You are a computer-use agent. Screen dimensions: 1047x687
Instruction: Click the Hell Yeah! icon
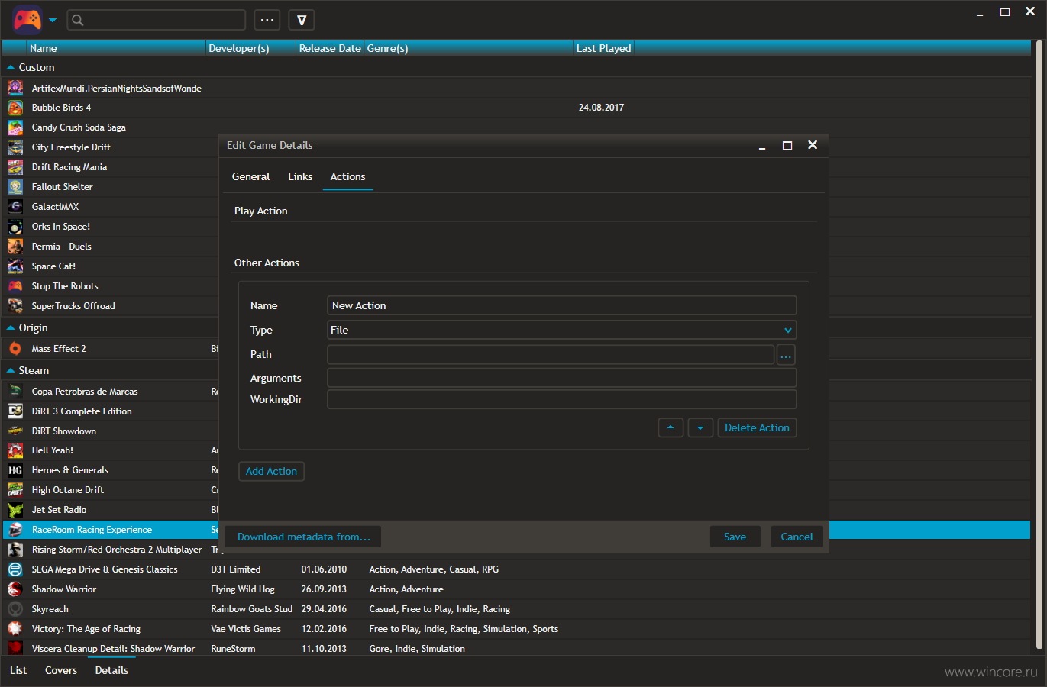click(x=15, y=450)
